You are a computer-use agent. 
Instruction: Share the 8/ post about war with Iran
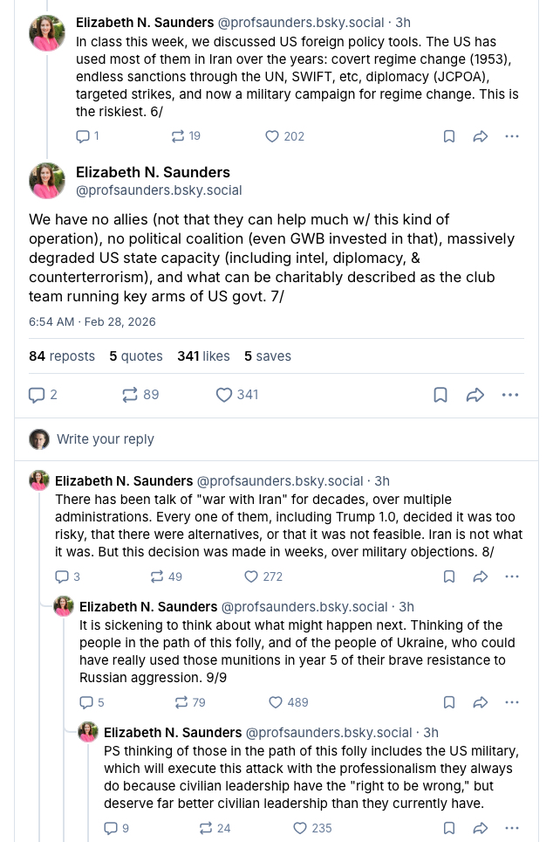(480, 576)
